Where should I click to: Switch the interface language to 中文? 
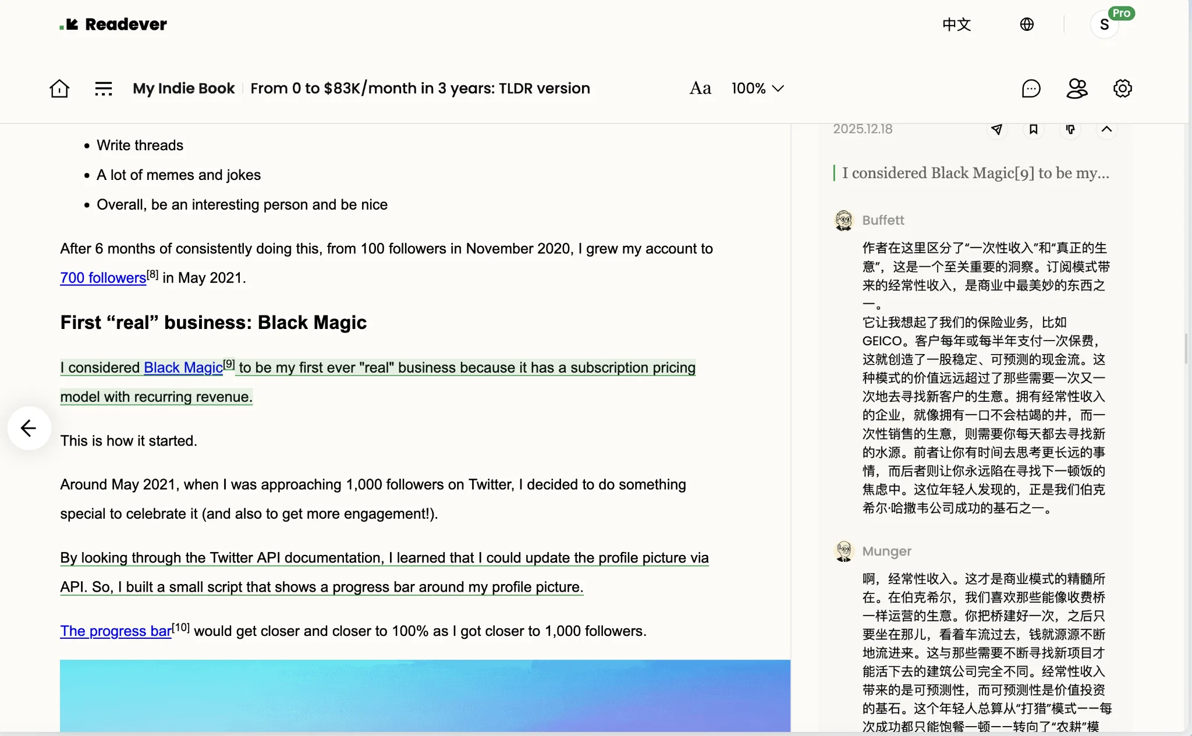(957, 24)
